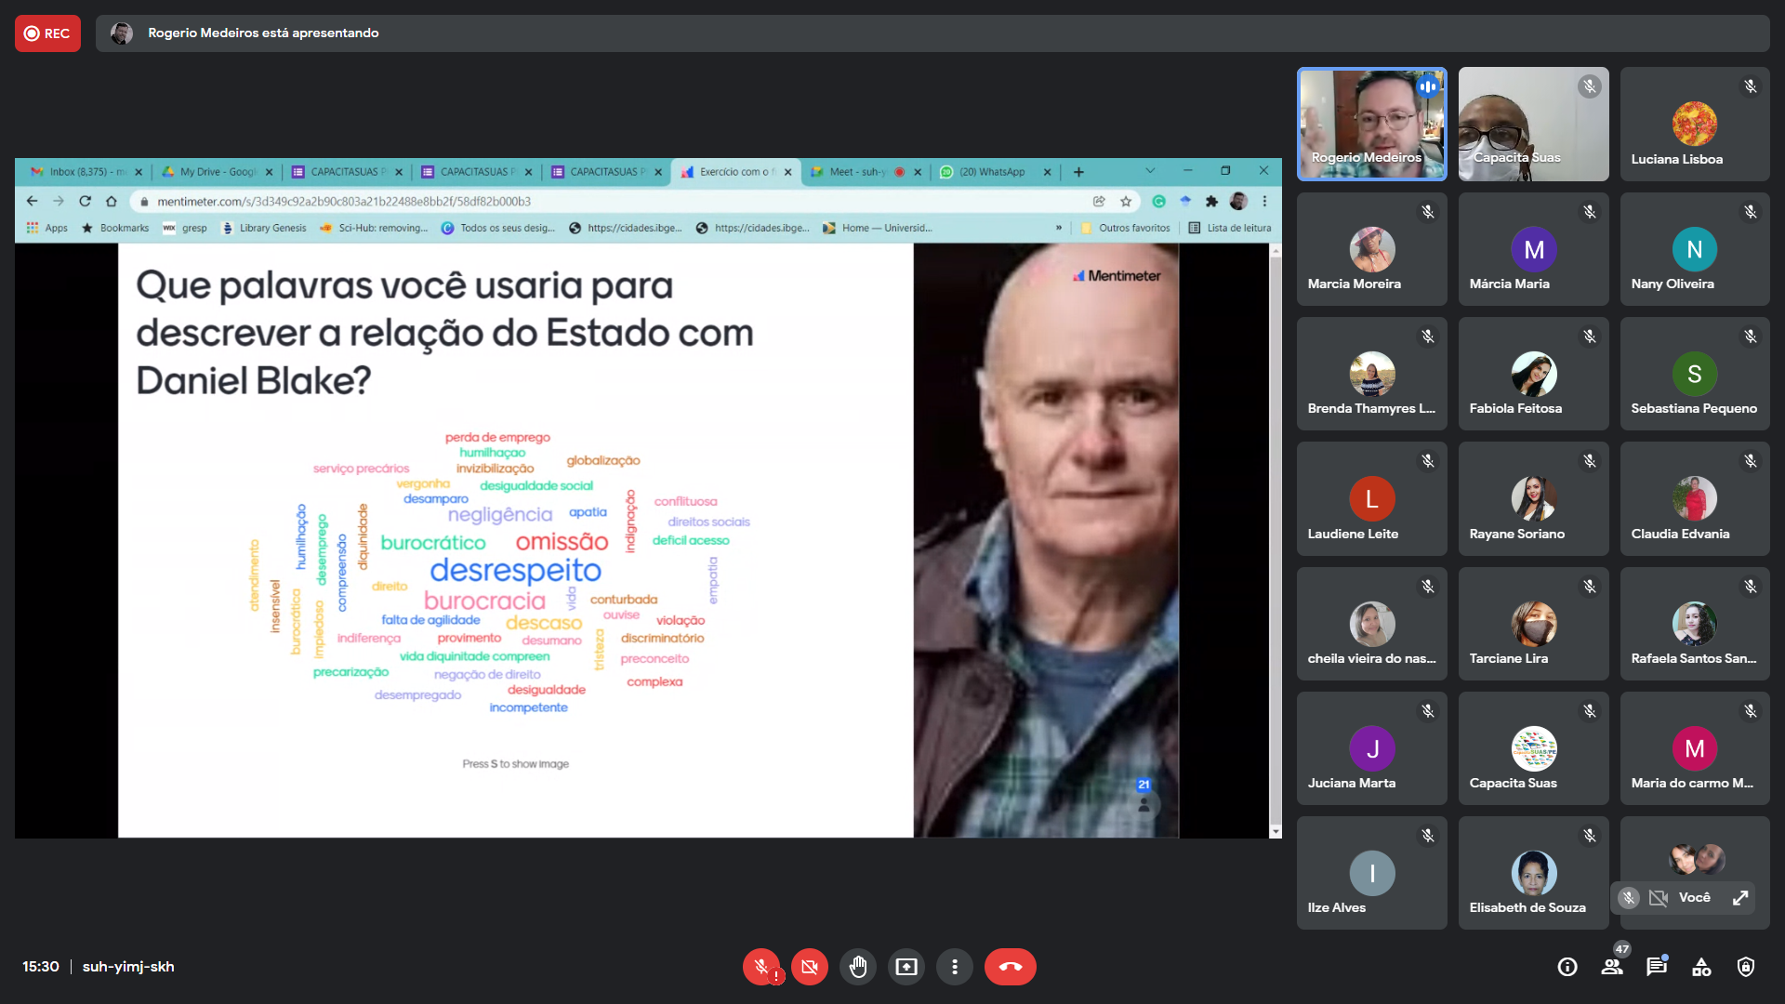Open the Library Genesis bookmark
This screenshot has height=1004, width=1785.
pos(264,228)
